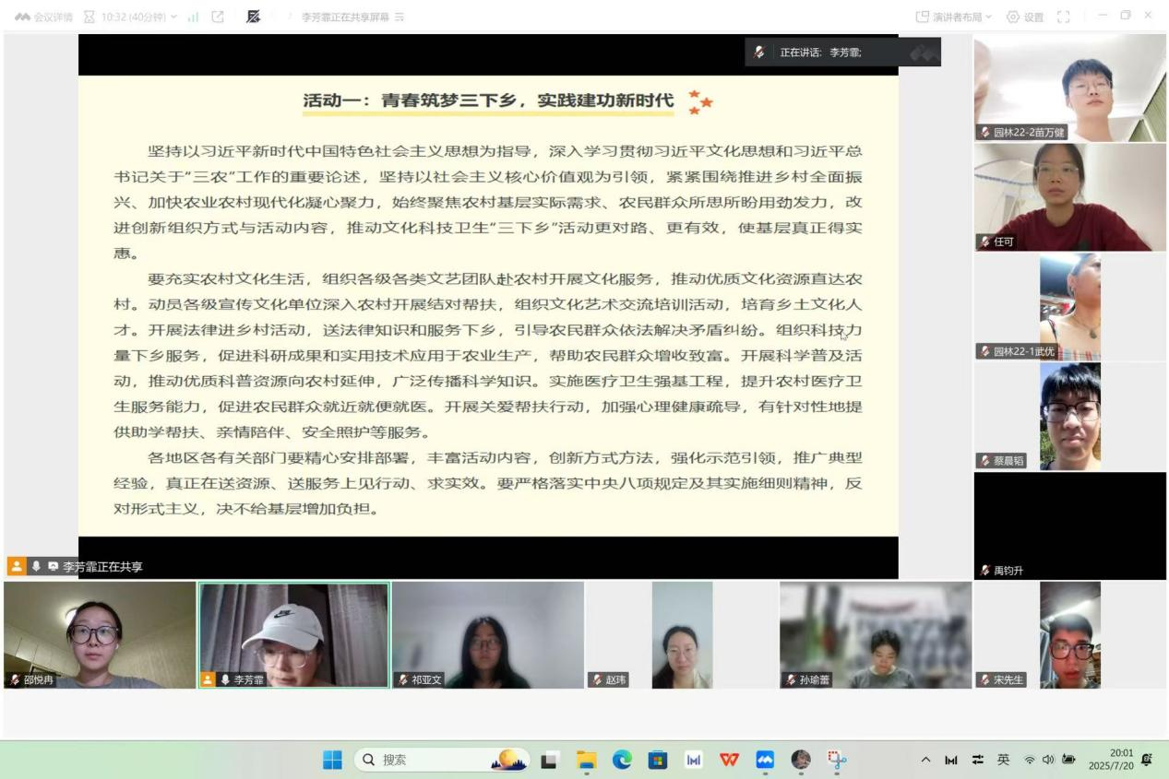Click the muted mic icon beside 任可
This screenshot has width=1169, height=779.
coord(985,242)
